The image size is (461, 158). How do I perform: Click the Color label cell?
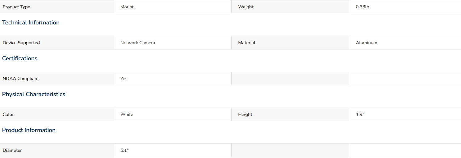[x=57, y=114]
